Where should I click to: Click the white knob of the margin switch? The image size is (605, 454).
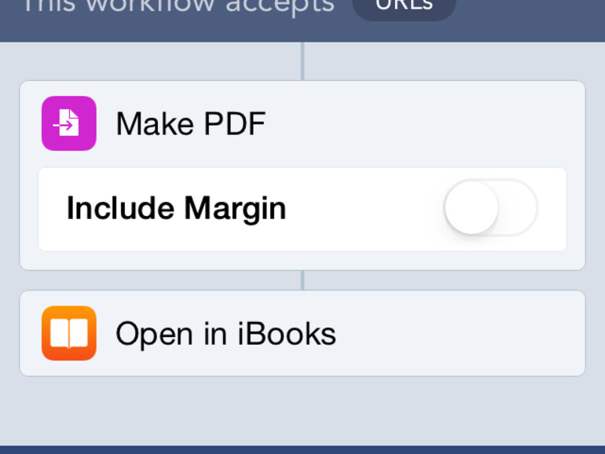point(471,208)
